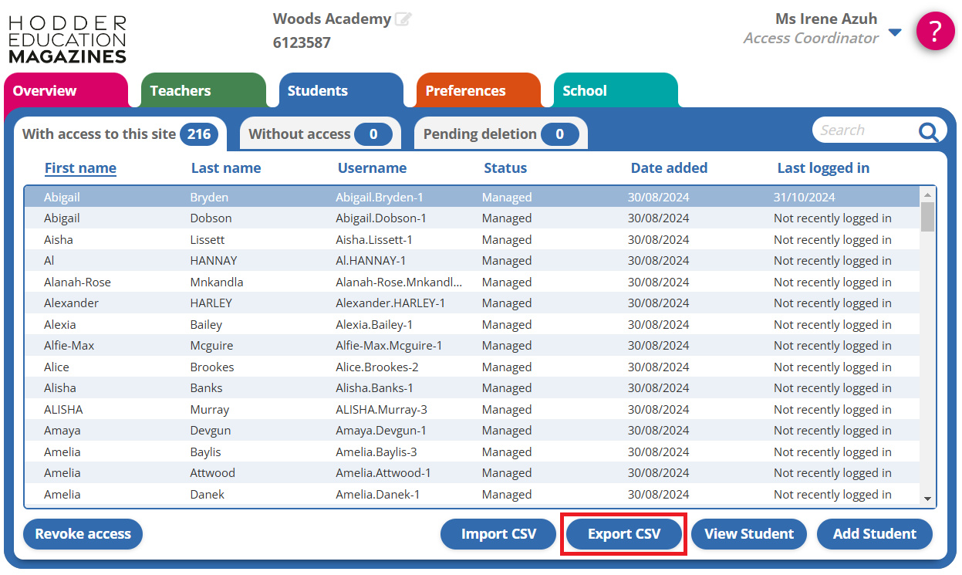Click the Revoke access button
This screenshot has height=575, width=962.
(x=83, y=534)
